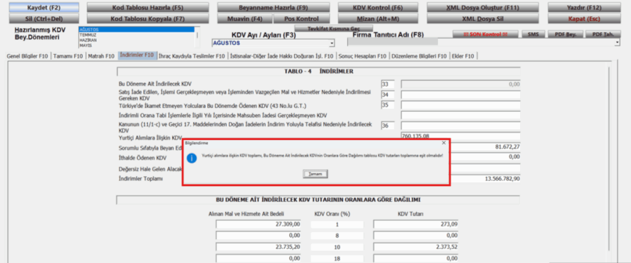Click the prepared periods list scrollbar
Viewport: 631px width, 263px height.
197,38
